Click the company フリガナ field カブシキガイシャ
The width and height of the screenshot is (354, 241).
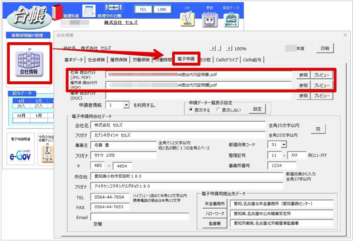tap(178, 135)
